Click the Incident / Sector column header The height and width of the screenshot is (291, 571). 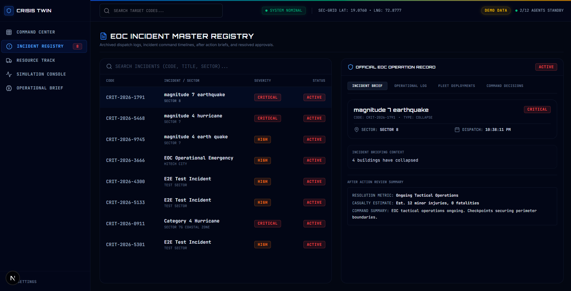click(182, 81)
